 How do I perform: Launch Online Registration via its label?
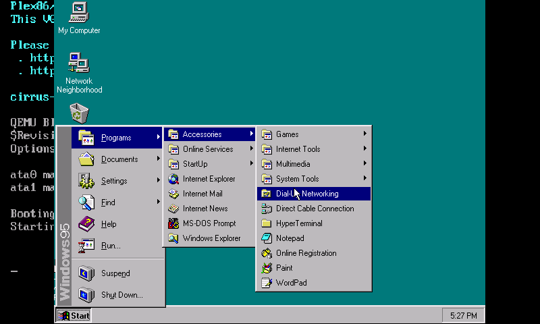306,253
